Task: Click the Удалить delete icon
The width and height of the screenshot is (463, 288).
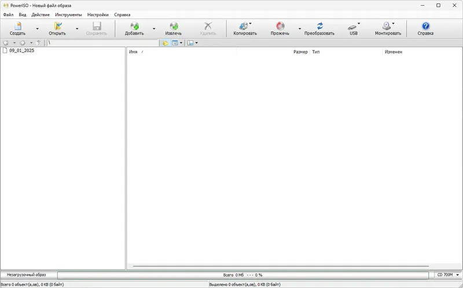Action: 208,26
